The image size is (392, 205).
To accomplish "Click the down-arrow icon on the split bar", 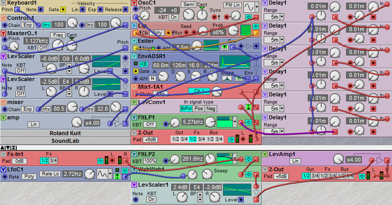I will [x=8, y=148].
